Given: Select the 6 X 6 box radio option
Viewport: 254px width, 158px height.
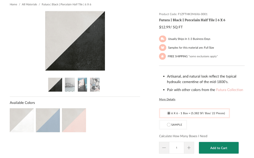Looking at the screenshot, I should point(169,113).
